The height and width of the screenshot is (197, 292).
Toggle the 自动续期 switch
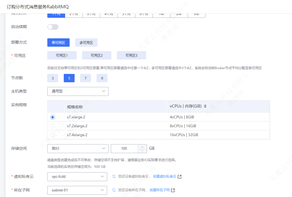tap(53, 27)
